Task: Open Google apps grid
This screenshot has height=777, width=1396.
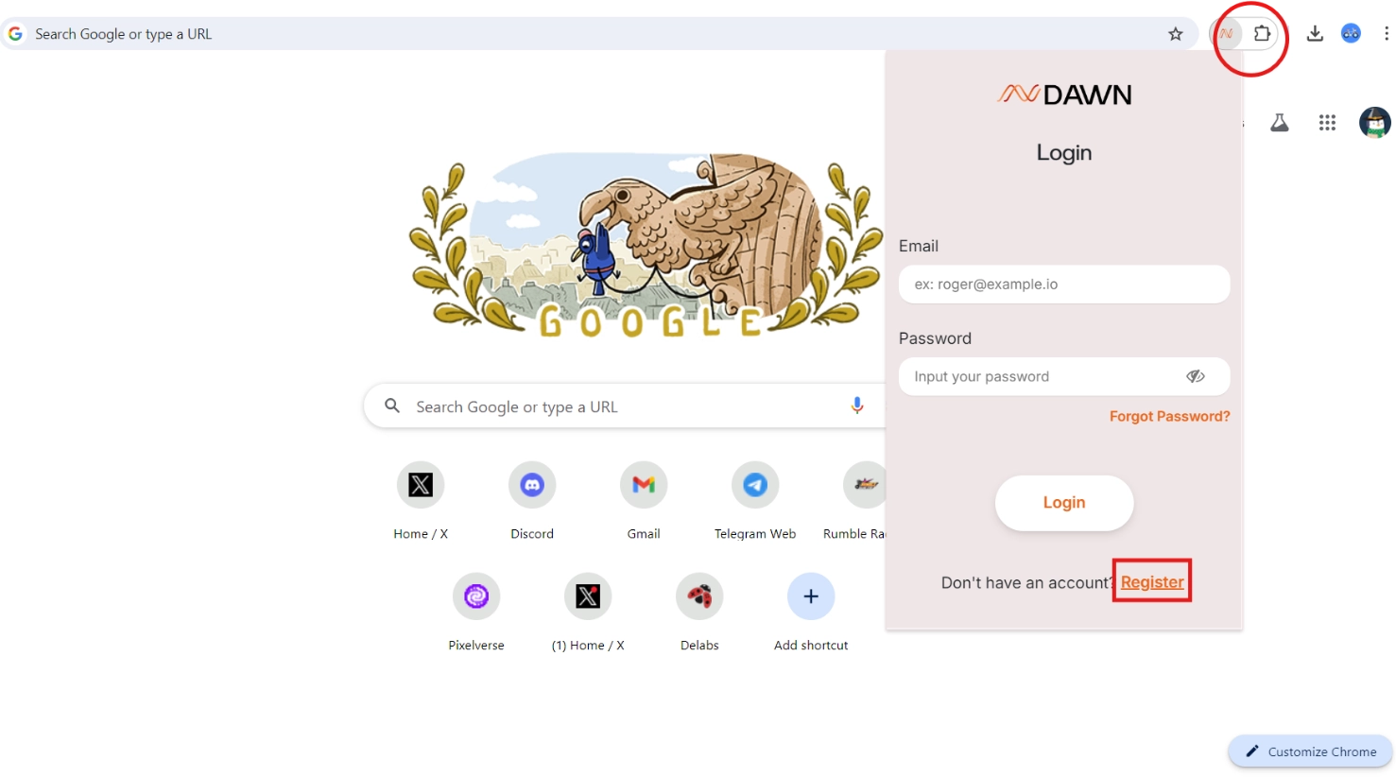Action: pyautogui.click(x=1327, y=123)
